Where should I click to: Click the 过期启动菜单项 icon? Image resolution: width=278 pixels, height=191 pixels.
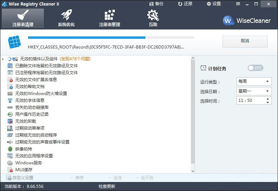(10, 128)
